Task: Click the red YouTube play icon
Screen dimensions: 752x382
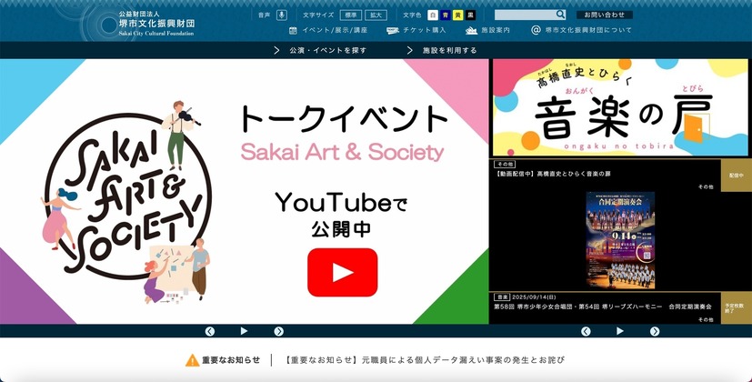Action: tap(343, 273)
